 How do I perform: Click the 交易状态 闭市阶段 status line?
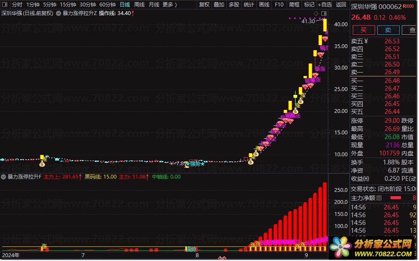(x=383, y=189)
